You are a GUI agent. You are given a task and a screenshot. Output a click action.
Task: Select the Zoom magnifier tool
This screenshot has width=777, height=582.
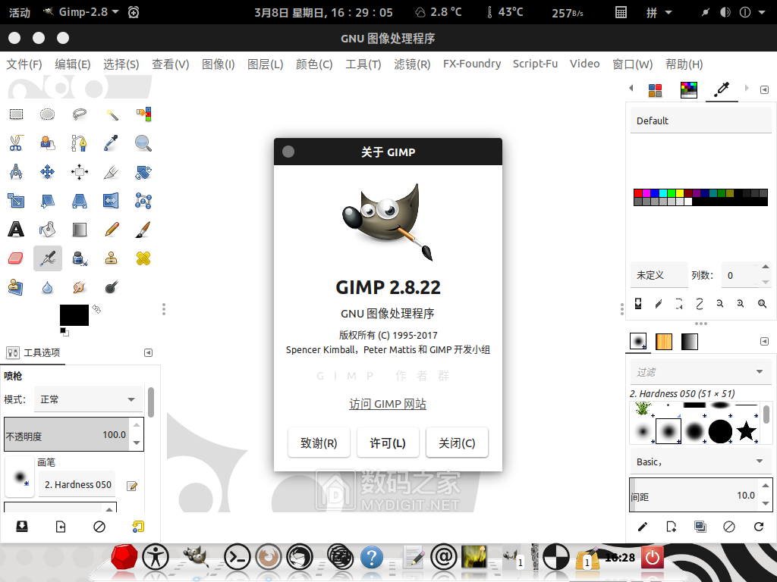tap(143, 143)
